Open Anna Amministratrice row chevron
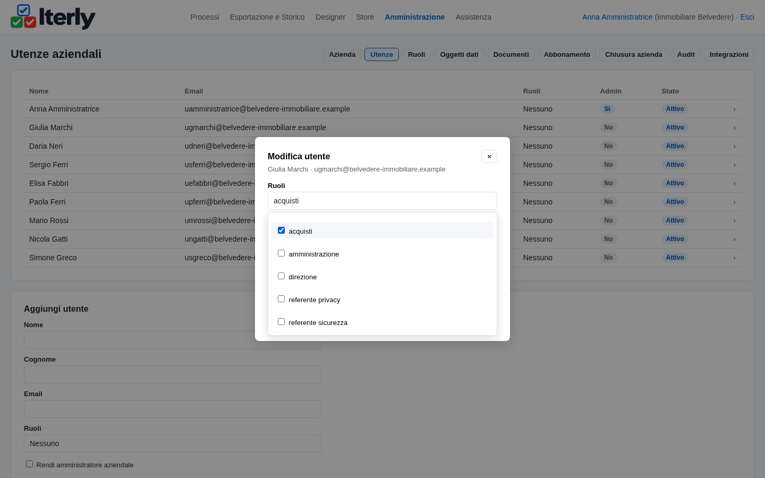765x478 pixels. point(734,109)
